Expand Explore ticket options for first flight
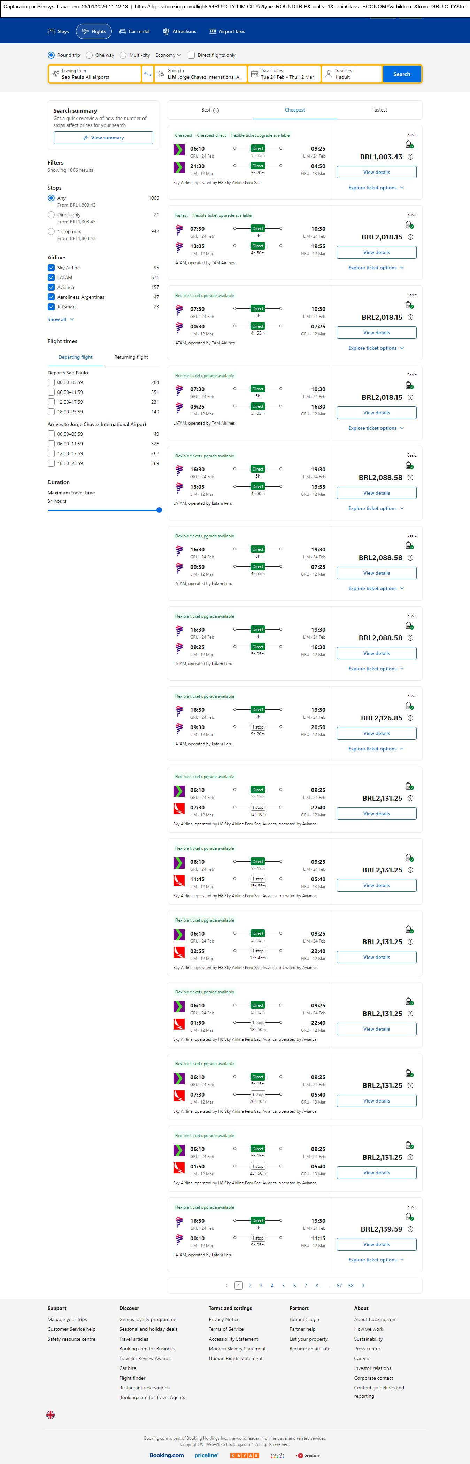The image size is (470, 1464). tap(376, 188)
